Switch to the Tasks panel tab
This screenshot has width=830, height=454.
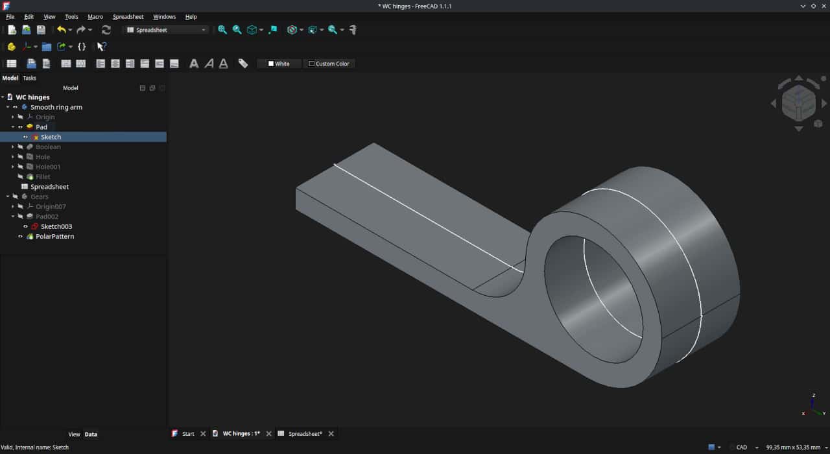tap(30, 78)
